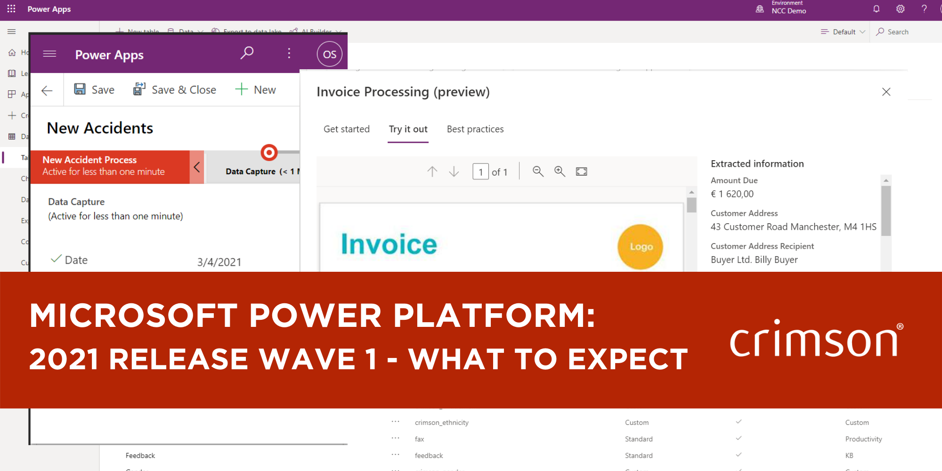Switch to the Best practices tab
942x471 pixels.
click(x=475, y=129)
